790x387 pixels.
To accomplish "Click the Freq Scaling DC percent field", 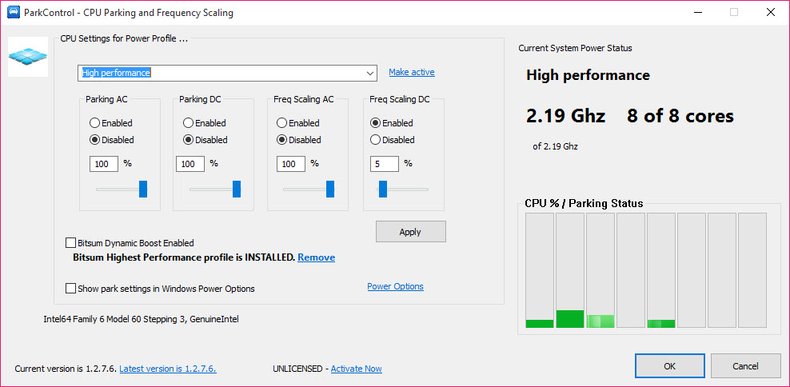I will (x=385, y=164).
